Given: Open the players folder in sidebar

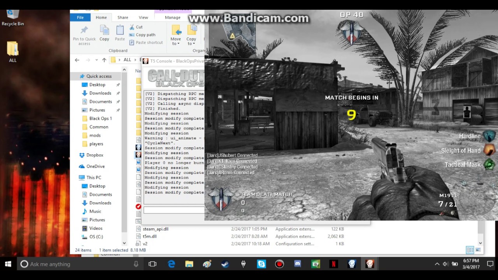Looking at the screenshot, I should [x=96, y=144].
